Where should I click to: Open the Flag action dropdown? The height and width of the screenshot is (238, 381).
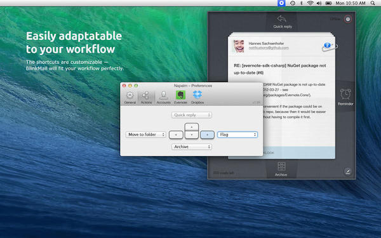click(x=237, y=135)
